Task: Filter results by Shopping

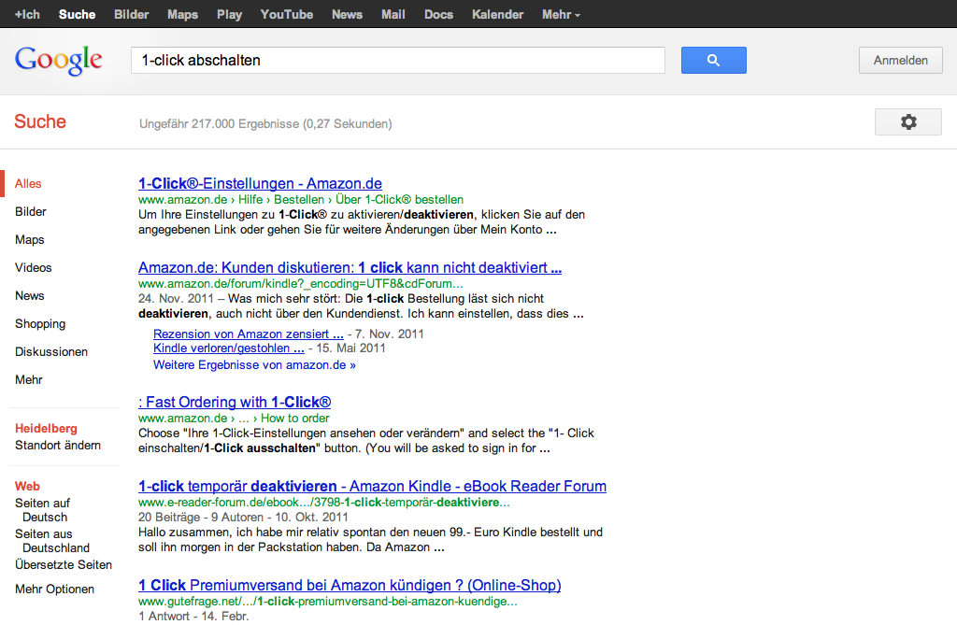Action: coord(40,324)
